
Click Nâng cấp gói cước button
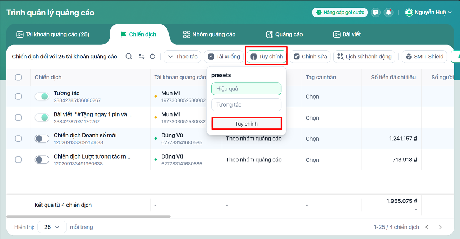point(340,13)
